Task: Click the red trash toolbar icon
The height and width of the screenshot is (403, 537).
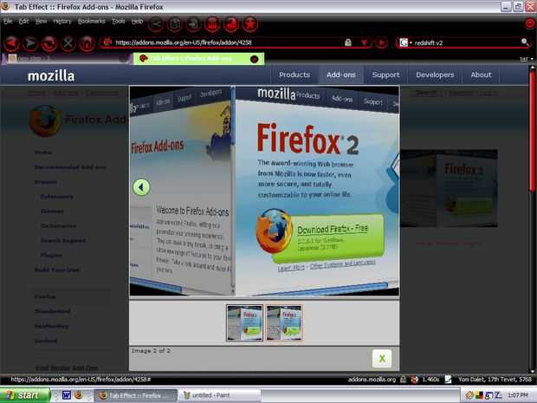Action: (212, 24)
